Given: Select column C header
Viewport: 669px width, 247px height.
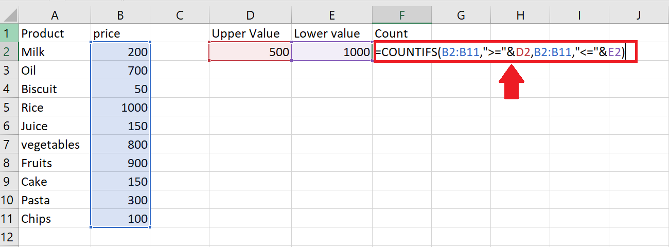Looking at the screenshot, I should [180, 15].
